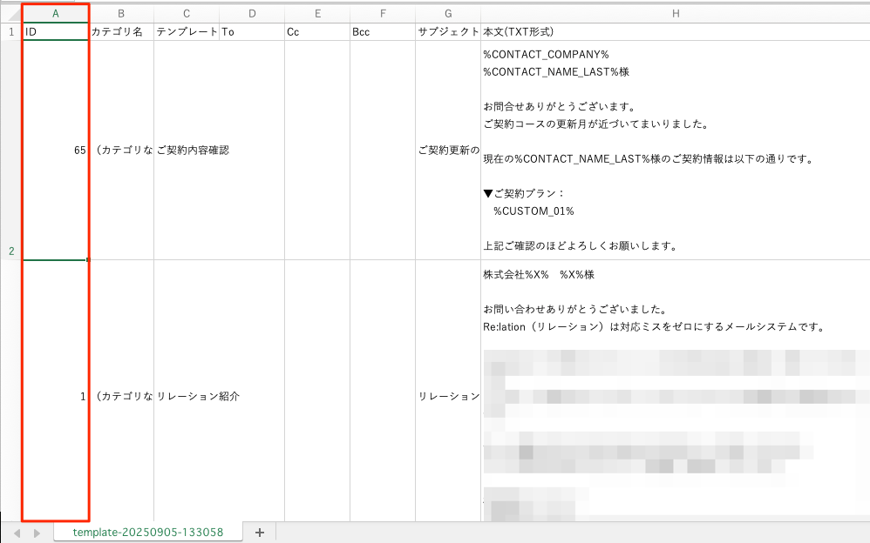The image size is (870, 543).
Task: Select entire column A by its header
Action: pos(56,13)
